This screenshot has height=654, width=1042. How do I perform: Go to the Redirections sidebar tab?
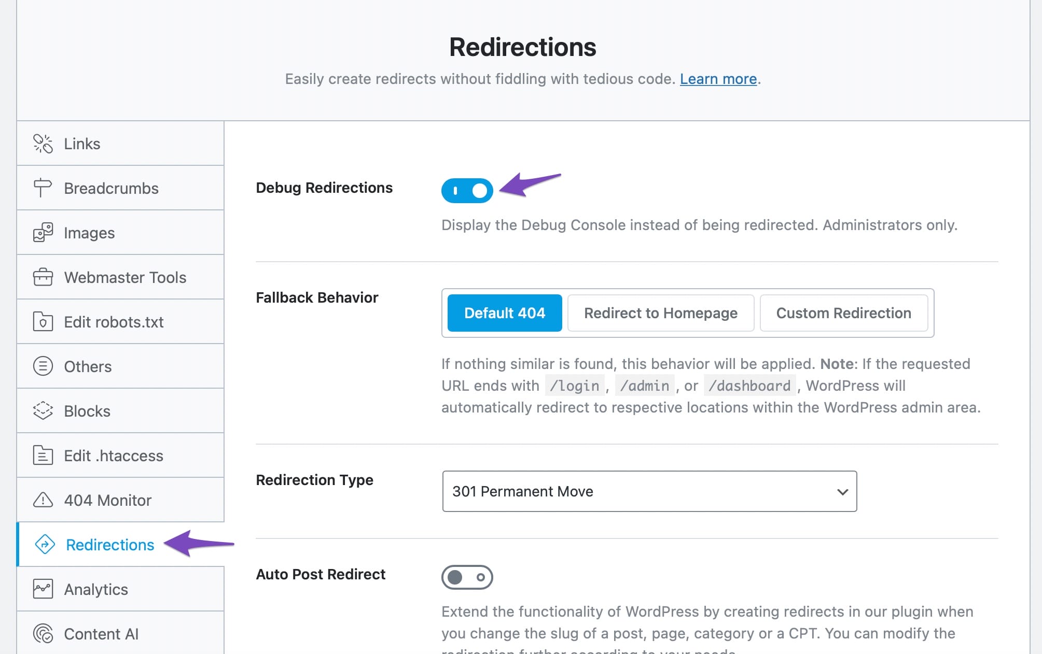[110, 545]
